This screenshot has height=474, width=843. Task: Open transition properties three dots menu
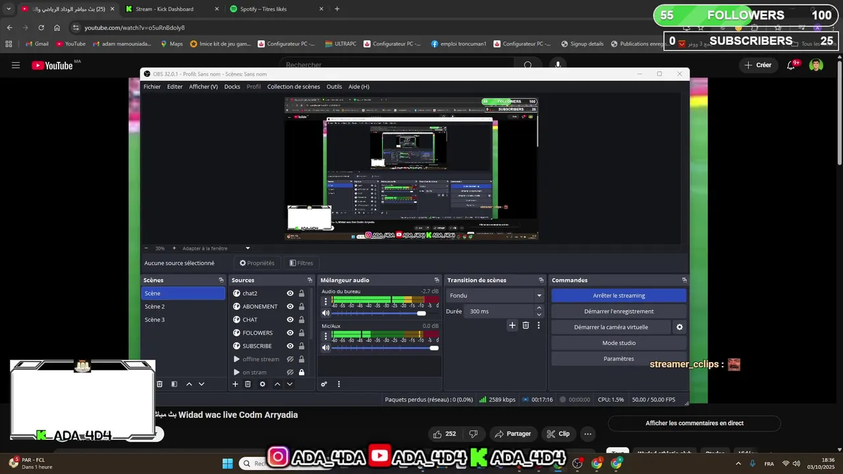pyautogui.click(x=538, y=325)
